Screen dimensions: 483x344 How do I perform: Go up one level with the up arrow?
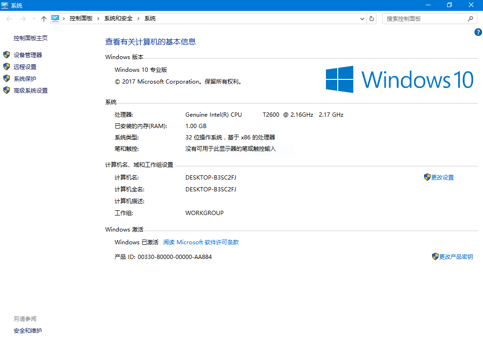44,19
